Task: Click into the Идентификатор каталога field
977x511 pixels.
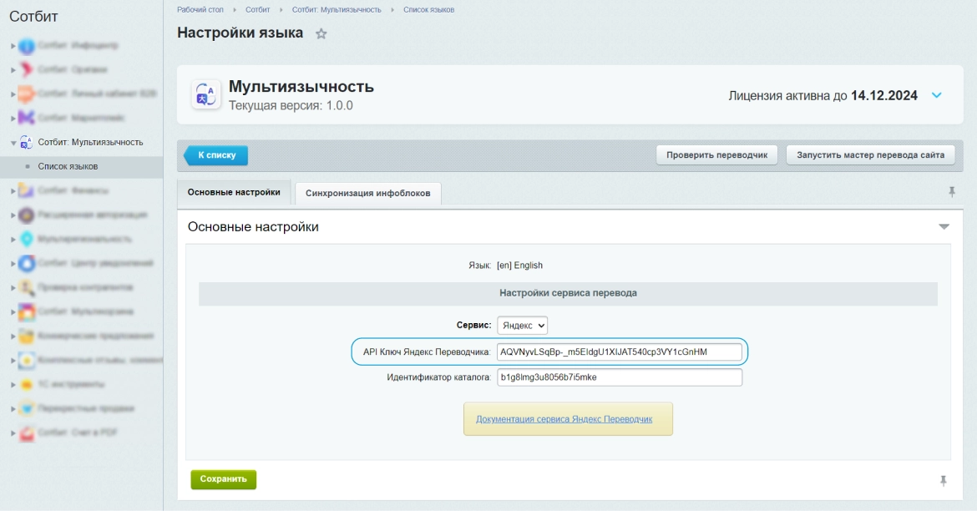Action: (619, 377)
